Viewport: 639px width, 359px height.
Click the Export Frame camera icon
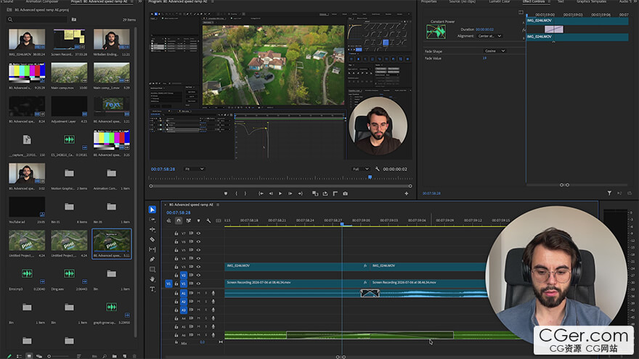coord(345,194)
